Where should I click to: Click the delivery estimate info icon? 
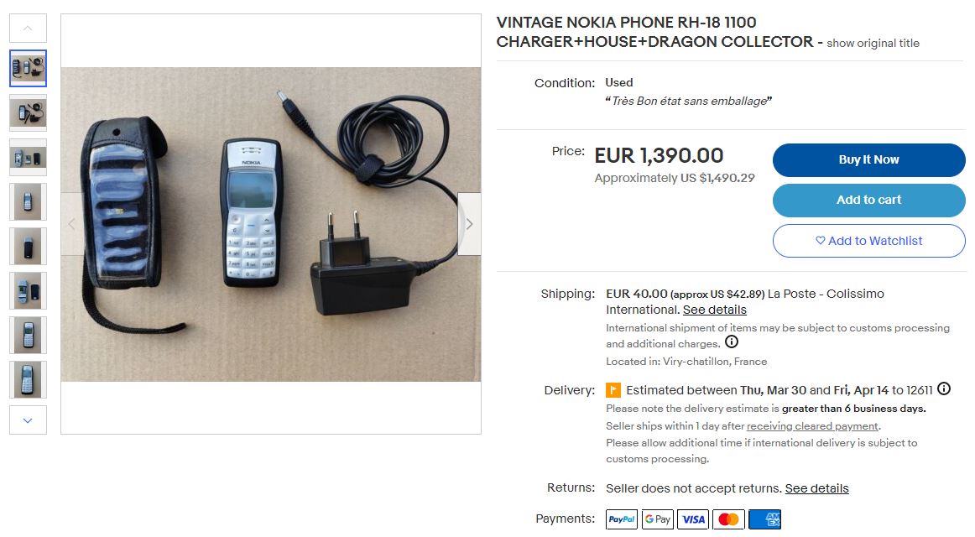(x=944, y=389)
